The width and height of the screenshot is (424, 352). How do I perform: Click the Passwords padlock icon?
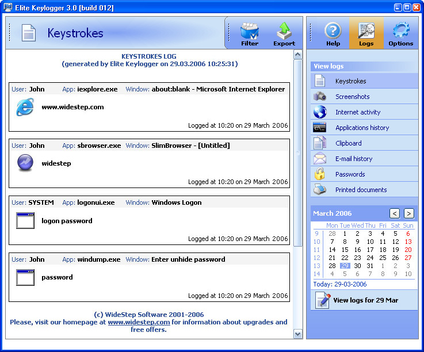tap(320, 174)
